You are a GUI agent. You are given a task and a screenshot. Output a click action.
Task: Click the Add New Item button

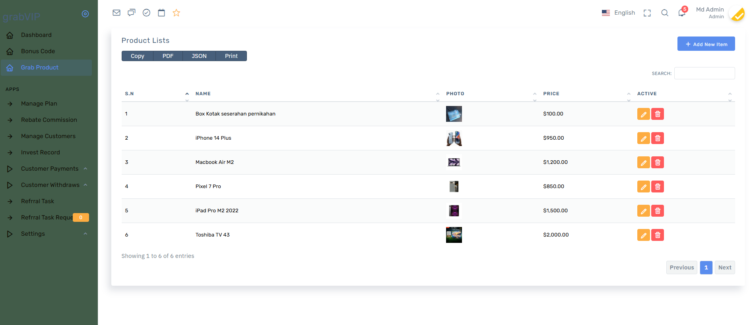tap(706, 44)
